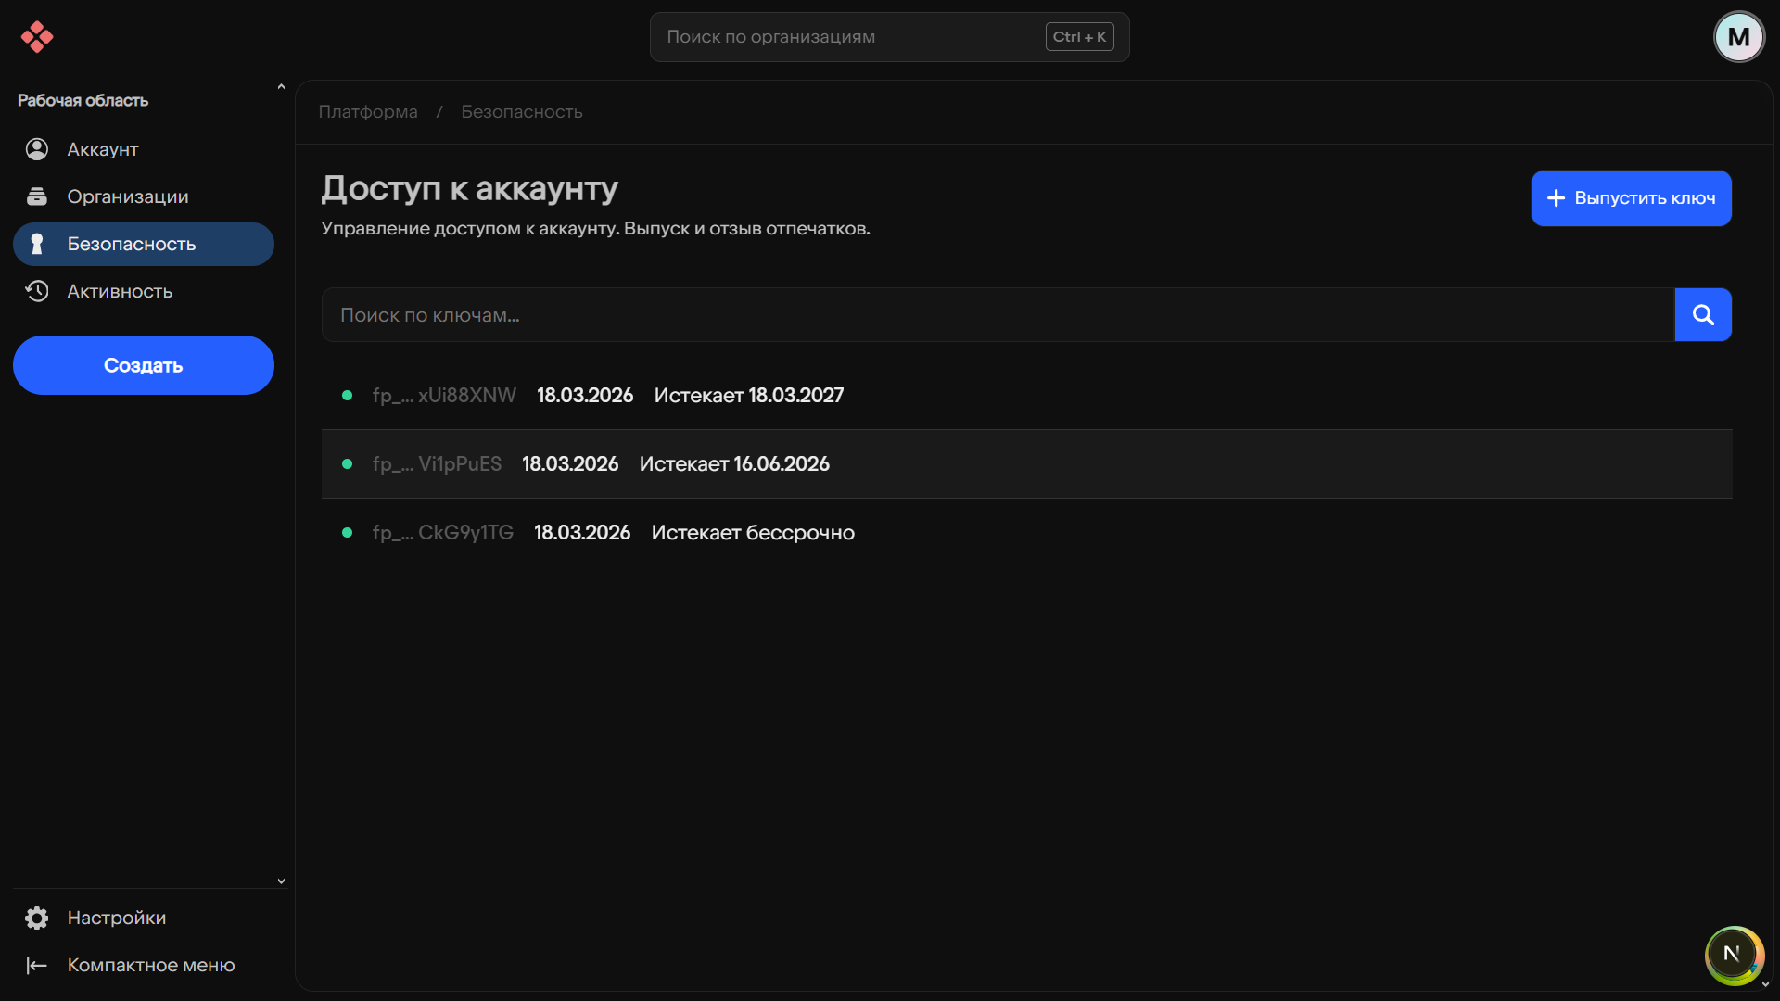Click the Настройки gear icon
1780x1001 pixels.
[x=37, y=918]
